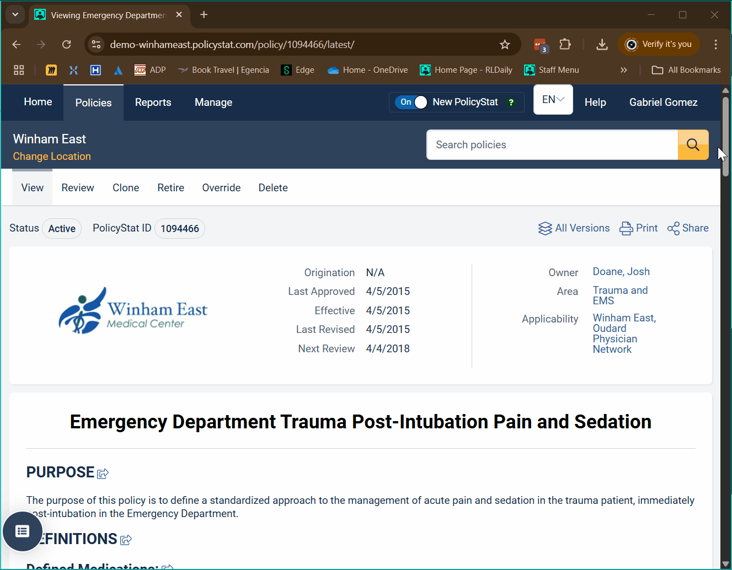Image resolution: width=732 pixels, height=570 pixels.
Task: Open the browser Extensions puzzle icon
Action: (x=565, y=45)
